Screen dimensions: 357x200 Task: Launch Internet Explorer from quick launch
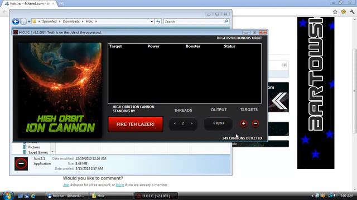(x=33, y=196)
